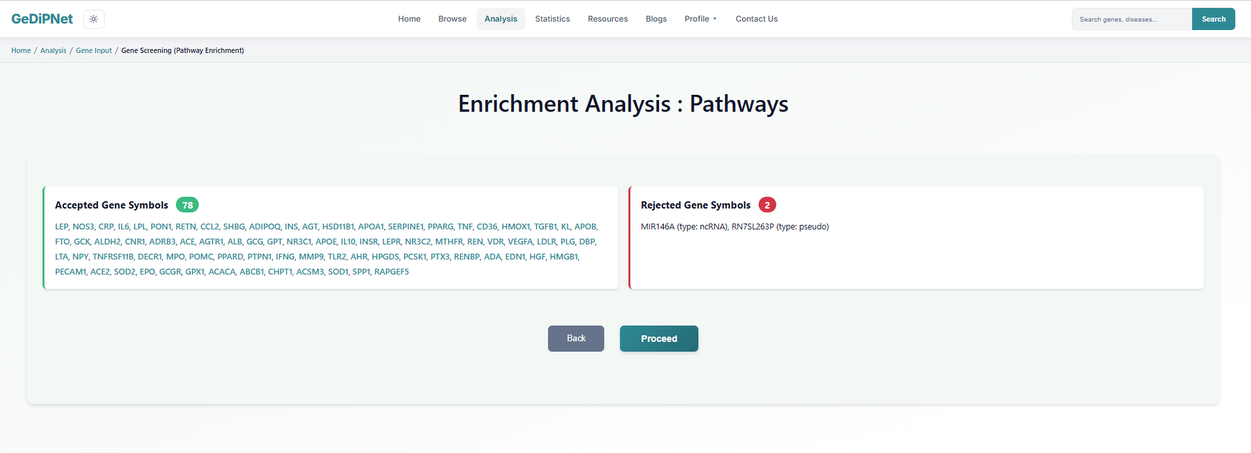
Task: Open the LDLR gene link
Action: (546, 242)
